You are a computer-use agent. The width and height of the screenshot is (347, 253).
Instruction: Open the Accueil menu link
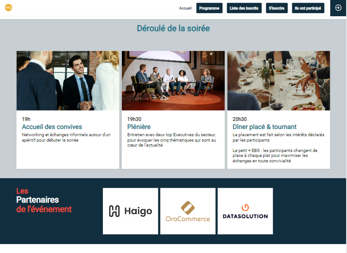point(185,8)
